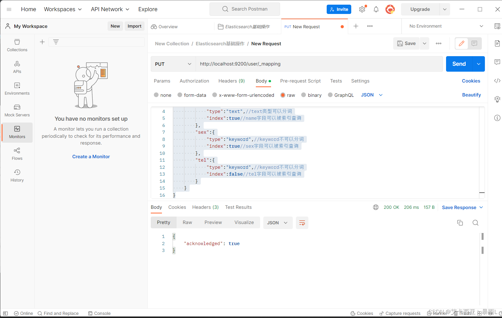
Task: Click the filter icon in the sidebar search
Action: pos(56,42)
